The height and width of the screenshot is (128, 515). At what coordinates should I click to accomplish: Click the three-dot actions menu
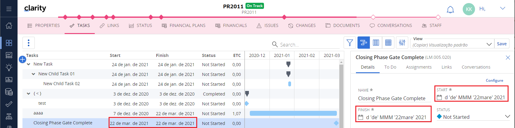coord(29,43)
